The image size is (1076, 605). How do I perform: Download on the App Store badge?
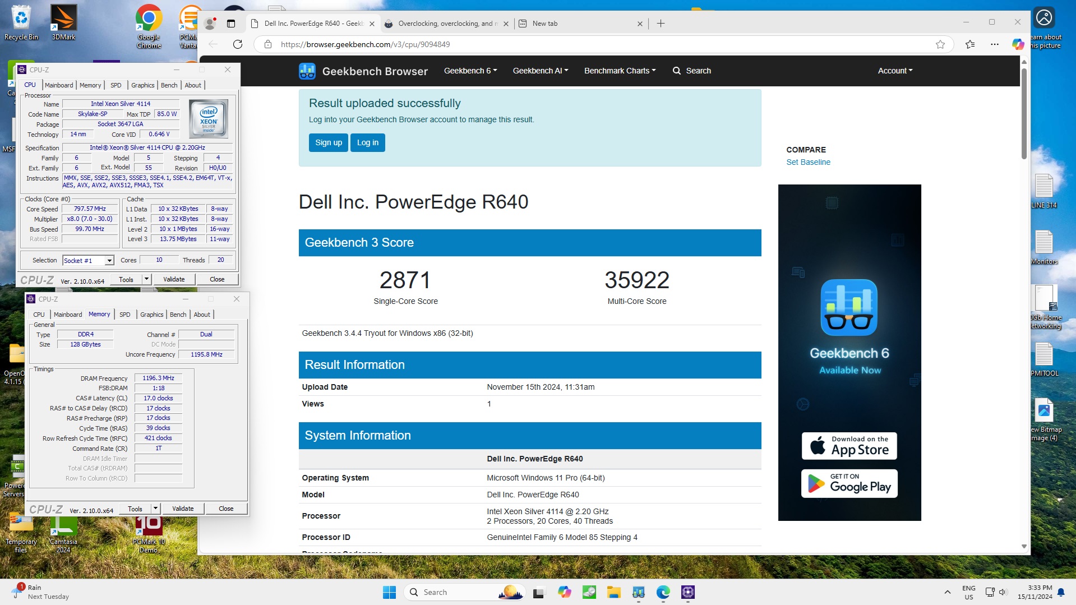849,446
